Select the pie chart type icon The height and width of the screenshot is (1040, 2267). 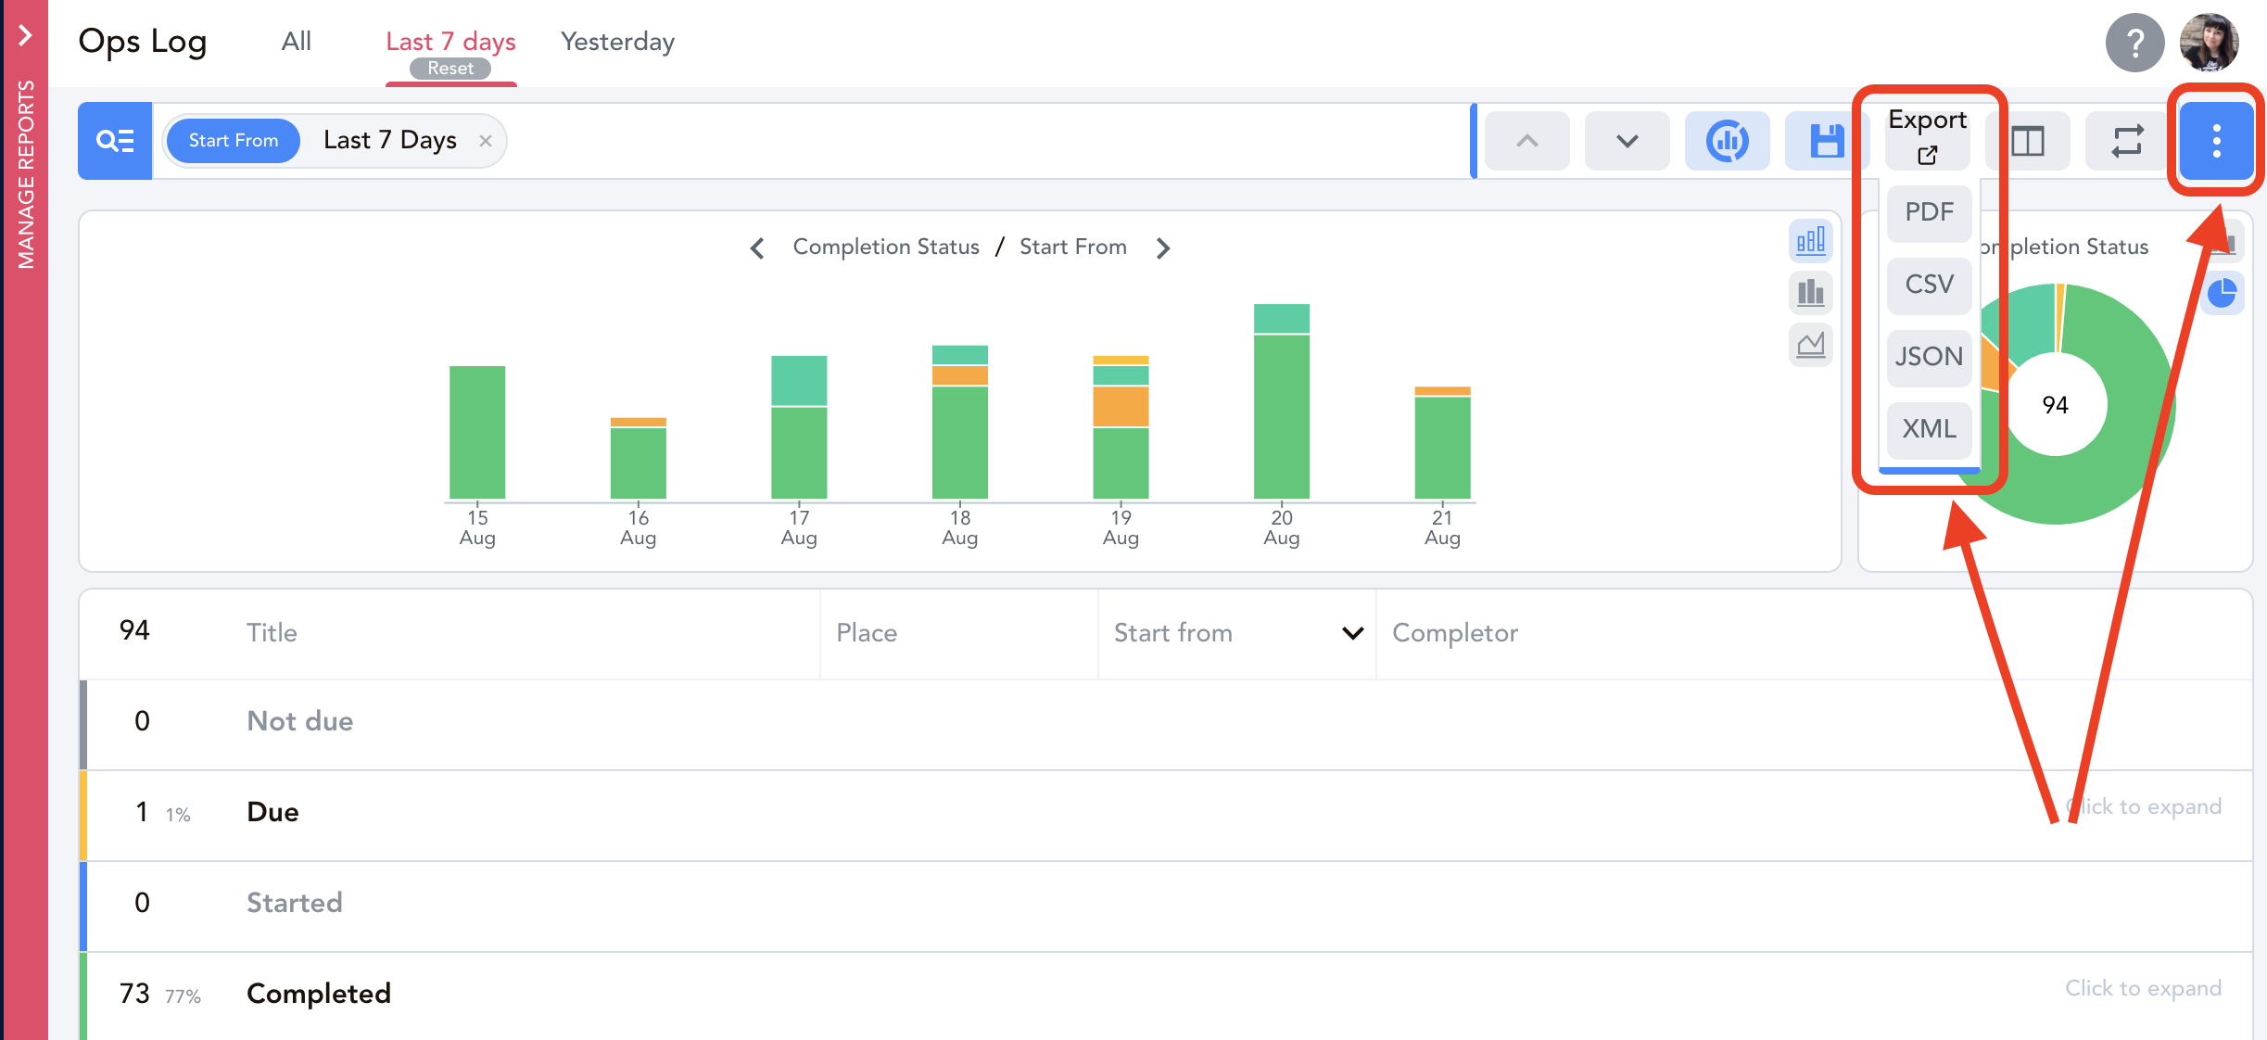(x=2222, y=293)
